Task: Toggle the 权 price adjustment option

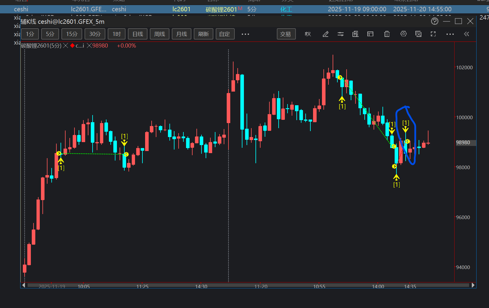Action: tap(308, 34)
